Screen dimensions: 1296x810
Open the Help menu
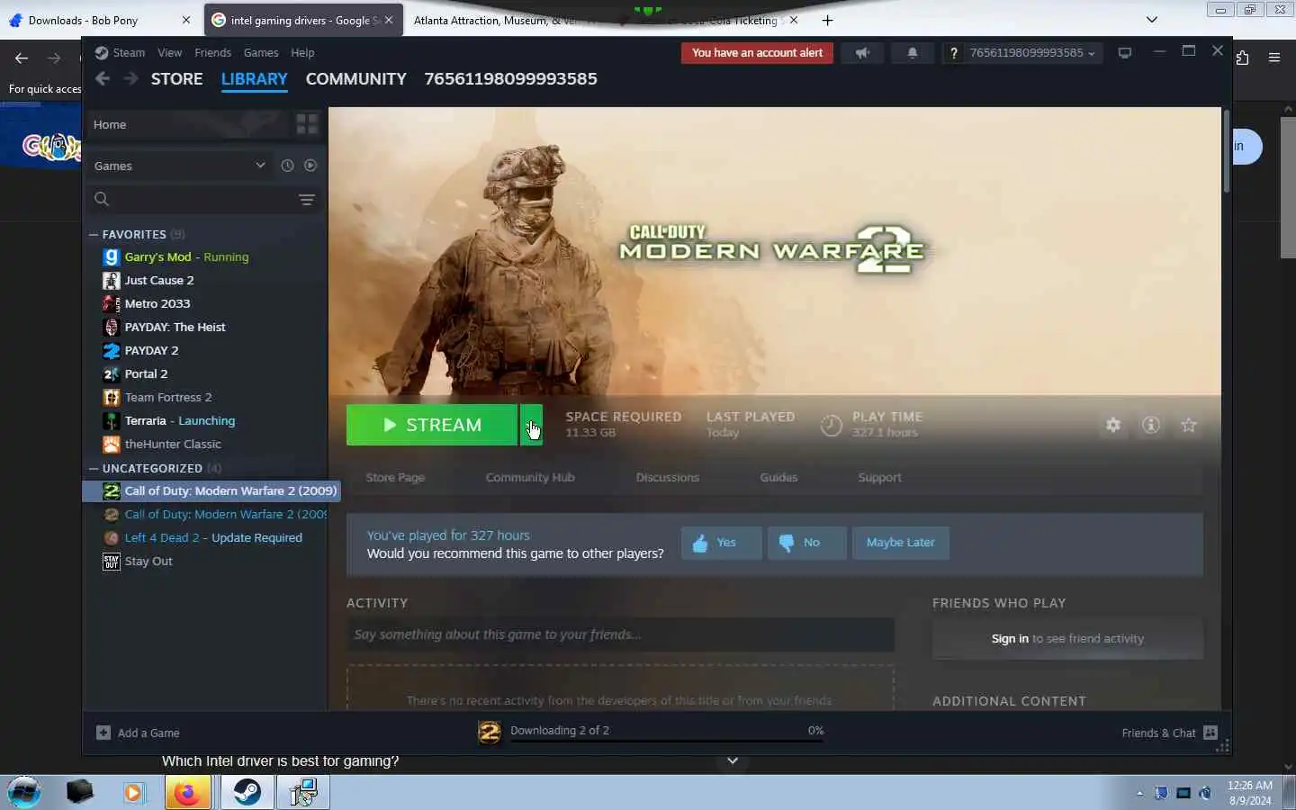tap(302, 53)
